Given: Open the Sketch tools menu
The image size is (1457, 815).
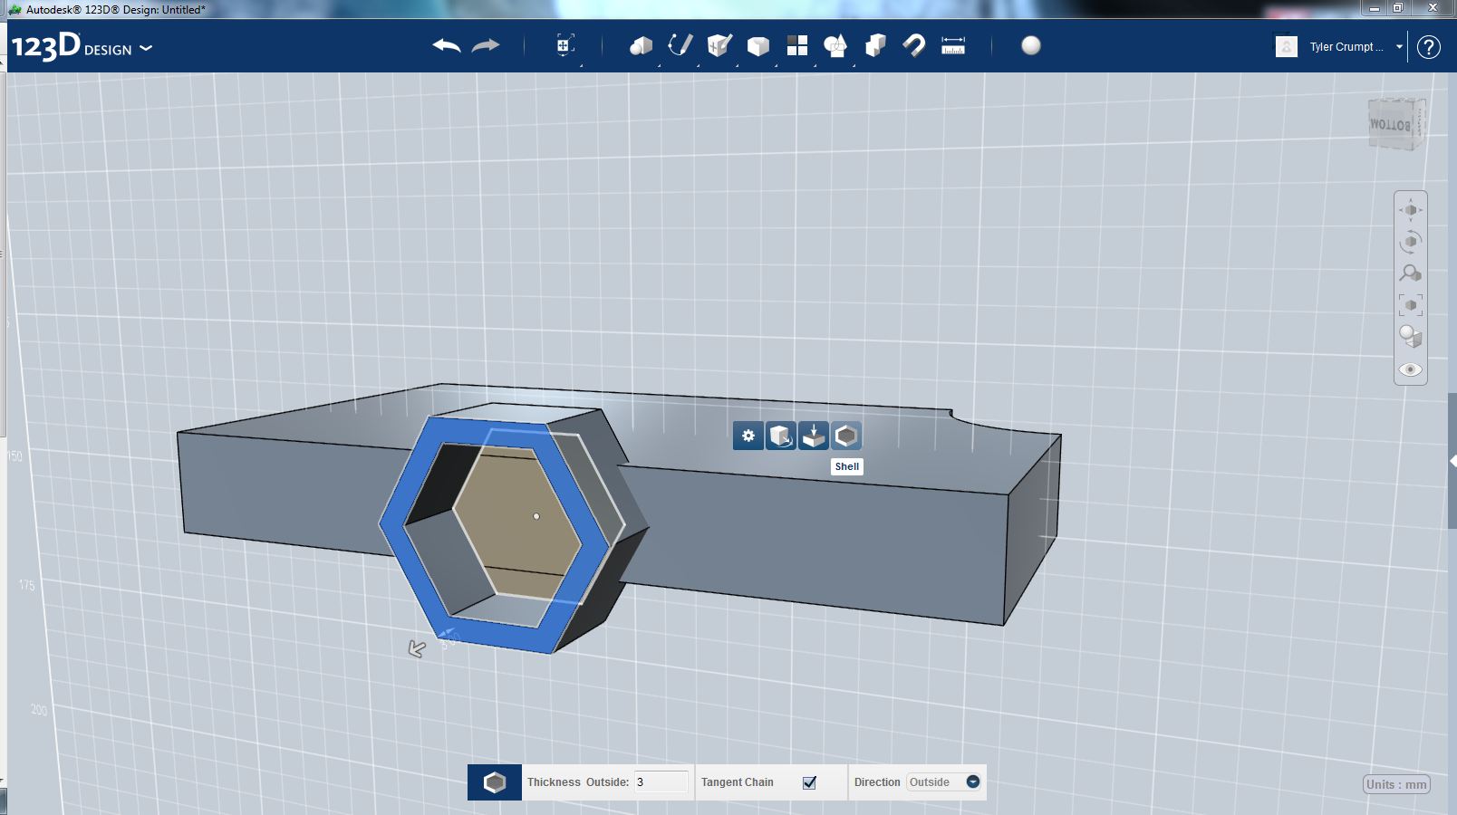Looking at the screenshot, I should 680,45.
